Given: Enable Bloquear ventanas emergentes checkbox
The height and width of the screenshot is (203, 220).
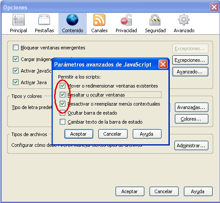Looking at the screenshot, I should 15,48.
